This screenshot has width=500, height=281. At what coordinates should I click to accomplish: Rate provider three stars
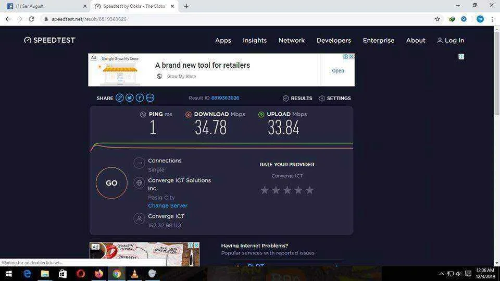[x=287, y=190]
